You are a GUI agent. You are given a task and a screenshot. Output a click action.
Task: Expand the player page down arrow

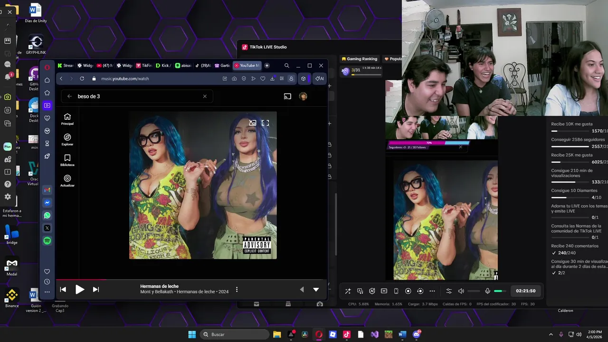316,289
